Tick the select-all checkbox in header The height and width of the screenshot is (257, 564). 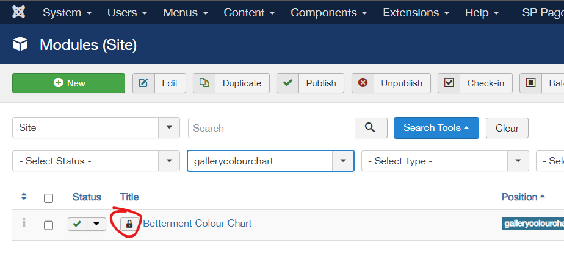pyautogui.click(x=49, y=198)
